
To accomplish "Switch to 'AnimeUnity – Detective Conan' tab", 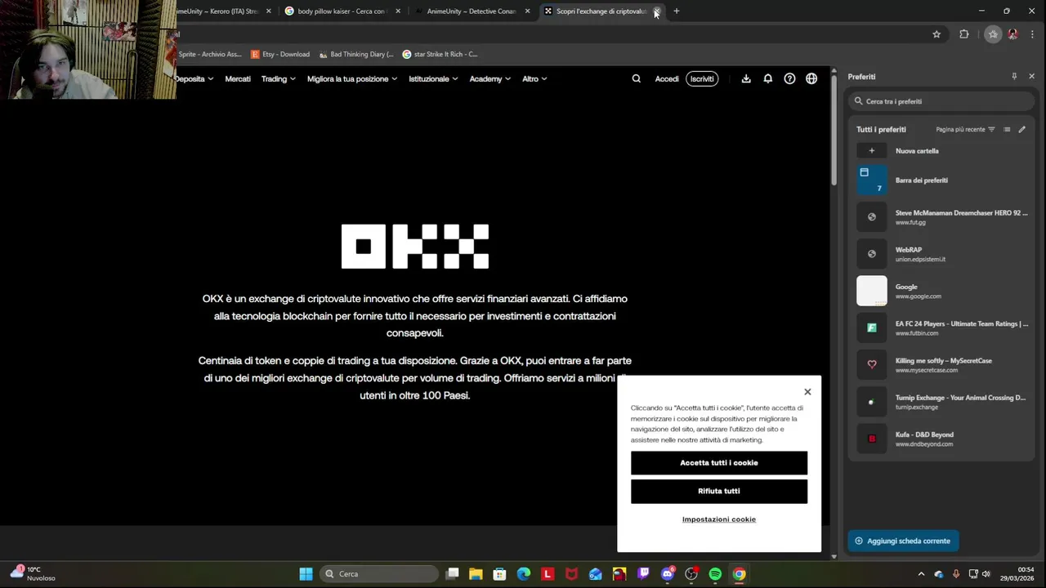I will [x=472, y=11].
